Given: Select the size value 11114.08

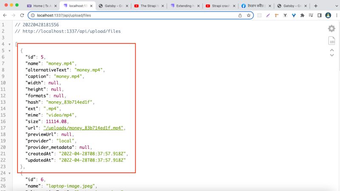Looking at the screenshot, I should (56, 122).
